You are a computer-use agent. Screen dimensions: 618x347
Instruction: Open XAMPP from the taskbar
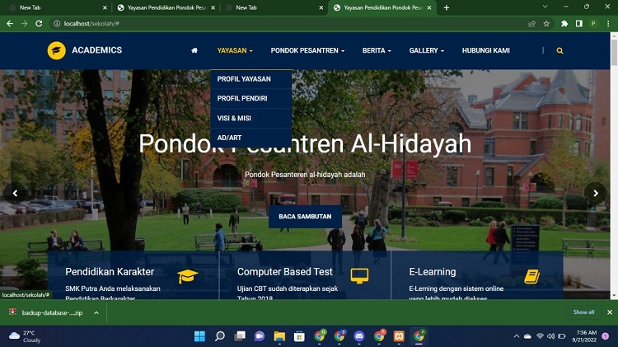click(399, 336)
